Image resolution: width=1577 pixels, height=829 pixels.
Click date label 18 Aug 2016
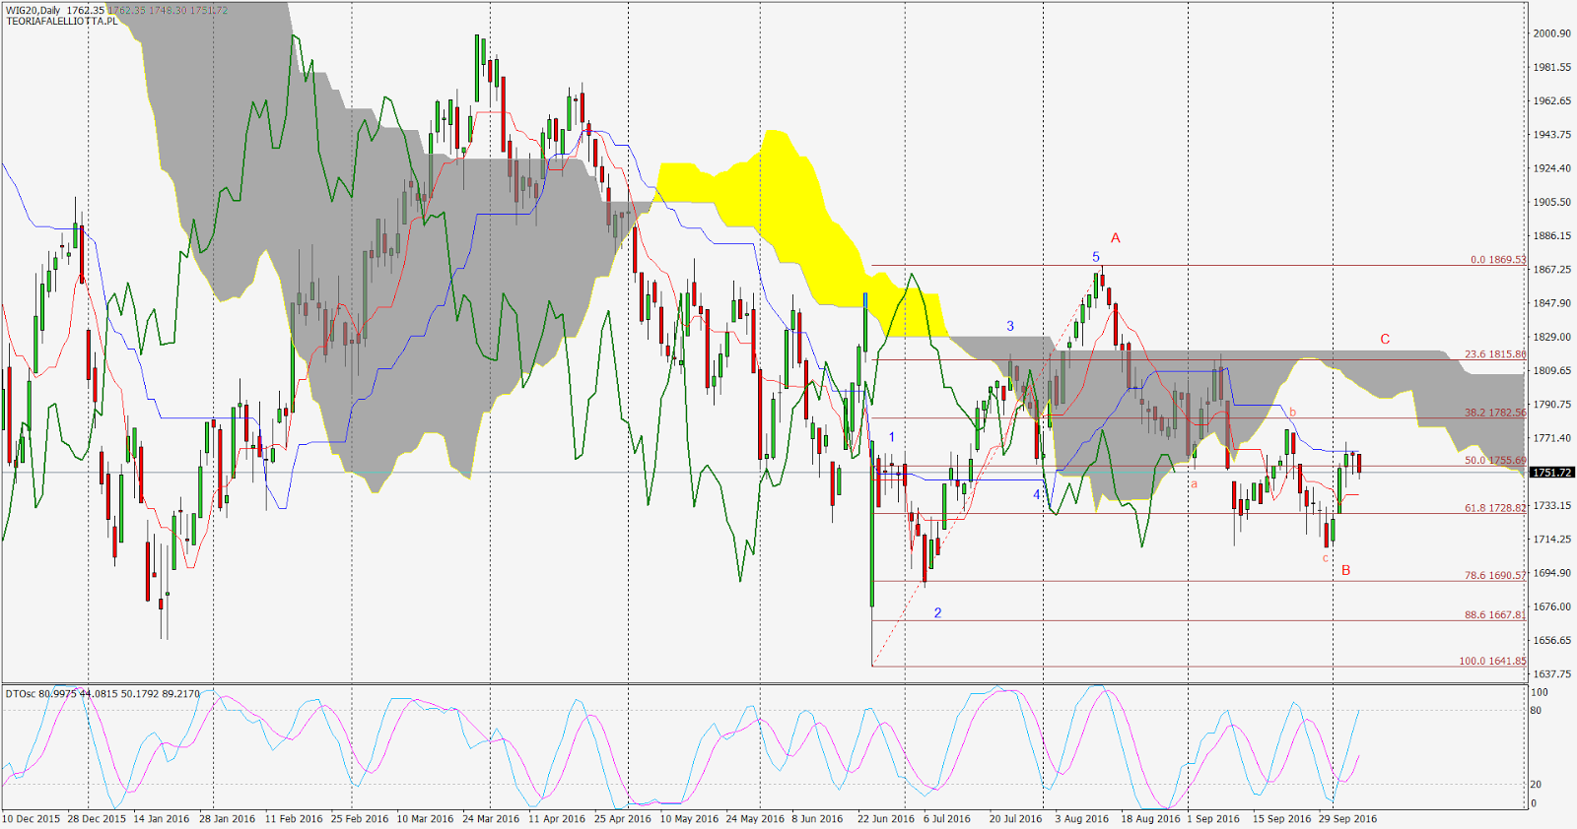1150,818
